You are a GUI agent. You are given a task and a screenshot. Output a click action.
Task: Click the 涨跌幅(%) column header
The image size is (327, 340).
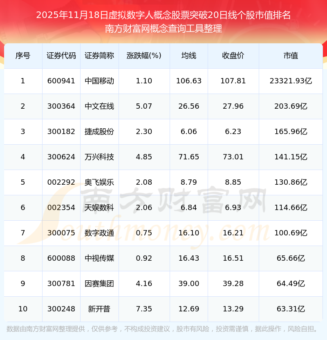(144, 56)
